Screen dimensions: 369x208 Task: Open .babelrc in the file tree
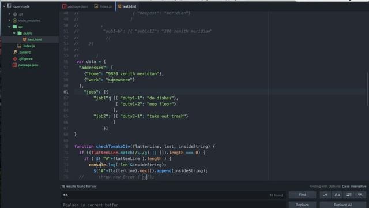[25, 53]
